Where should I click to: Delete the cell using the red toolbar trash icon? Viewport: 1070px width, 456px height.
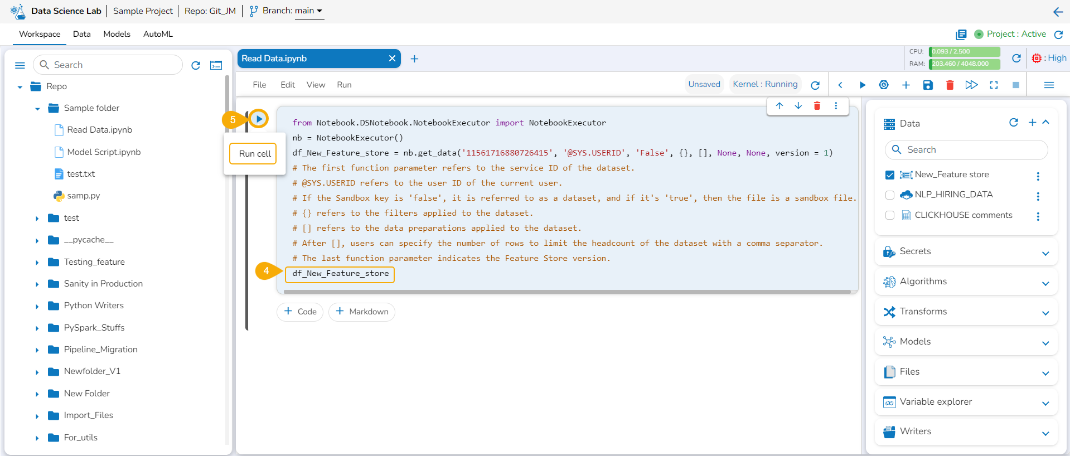pos(950,85)
